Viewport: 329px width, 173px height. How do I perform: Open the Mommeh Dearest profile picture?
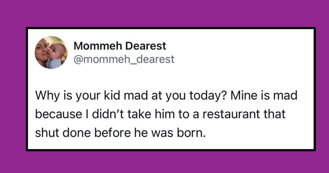tap(51, 52)
